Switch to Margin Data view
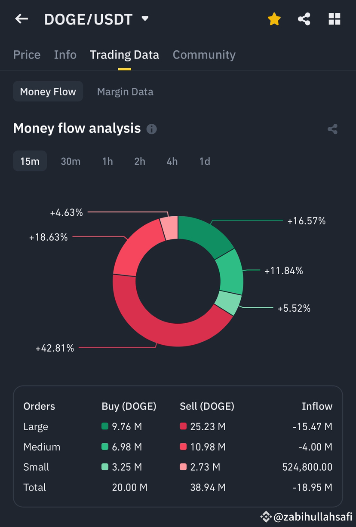 125,91
